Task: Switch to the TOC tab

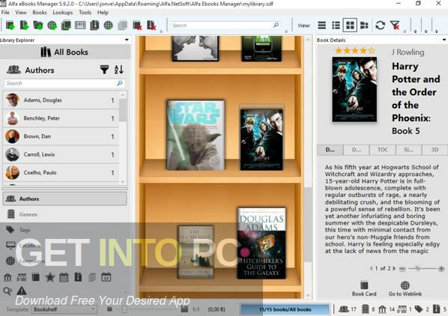Action: pyautogui.click(x=383, y=150)
